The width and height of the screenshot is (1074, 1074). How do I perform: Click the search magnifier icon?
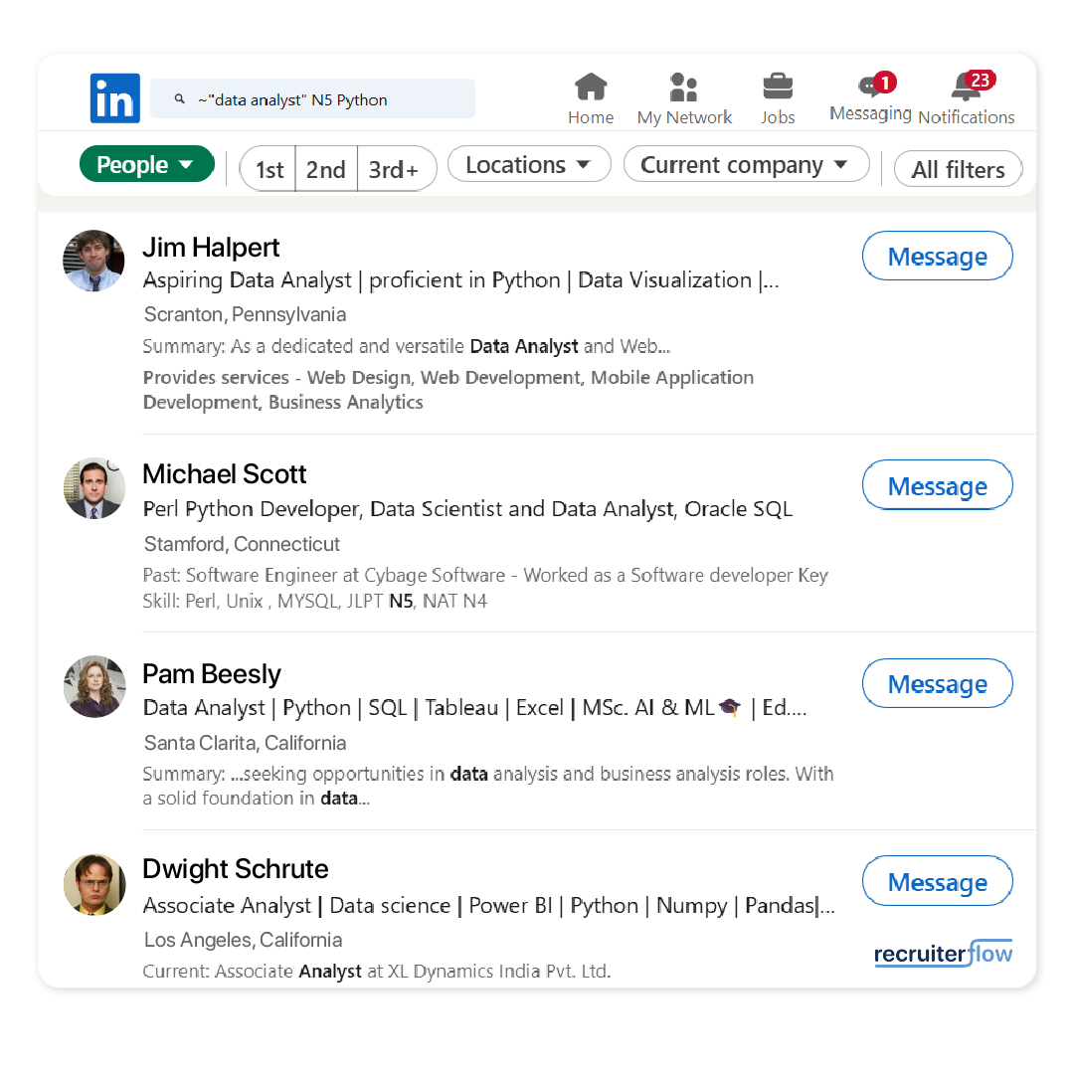(180, 99)
